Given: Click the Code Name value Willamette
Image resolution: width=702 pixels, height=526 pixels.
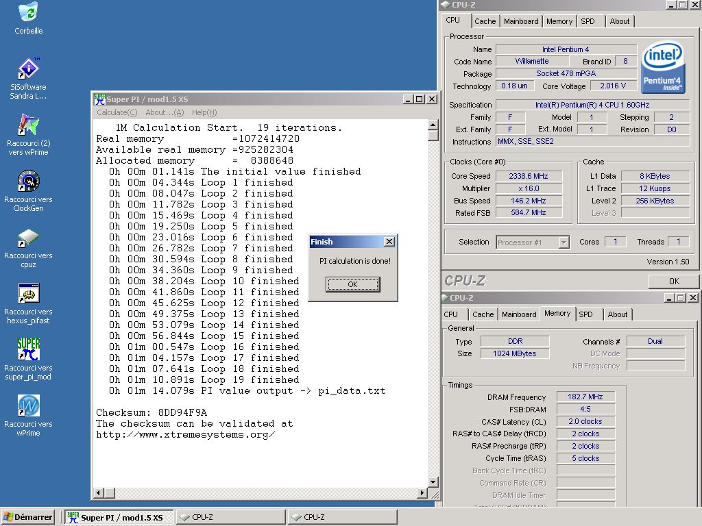Looking at the screenshot, I should point(532,61).
